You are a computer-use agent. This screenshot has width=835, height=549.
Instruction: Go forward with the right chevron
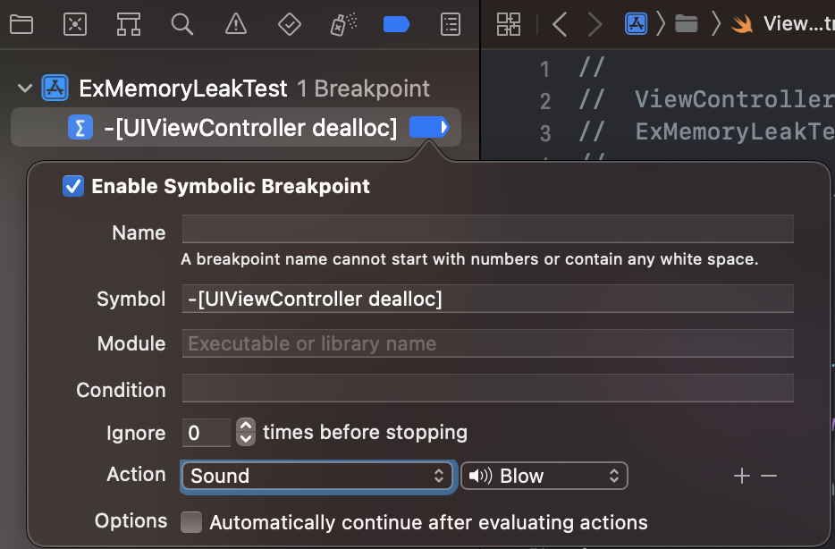pos(595,24)
